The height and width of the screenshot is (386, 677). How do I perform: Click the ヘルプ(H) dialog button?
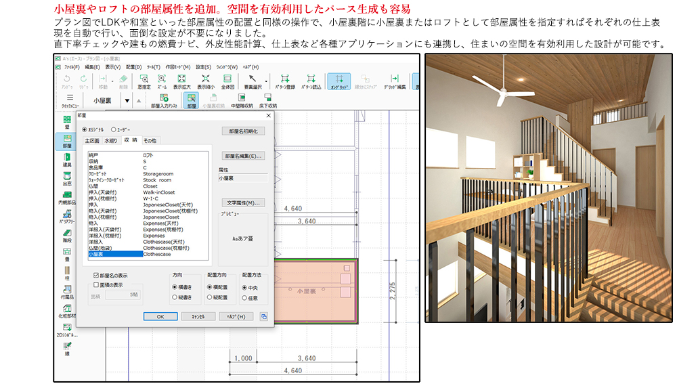(x=236, y=316)
